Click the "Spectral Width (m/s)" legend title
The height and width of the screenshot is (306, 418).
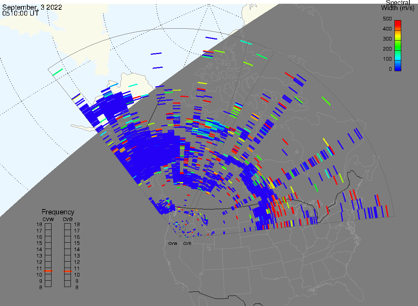tap(398, 5)
